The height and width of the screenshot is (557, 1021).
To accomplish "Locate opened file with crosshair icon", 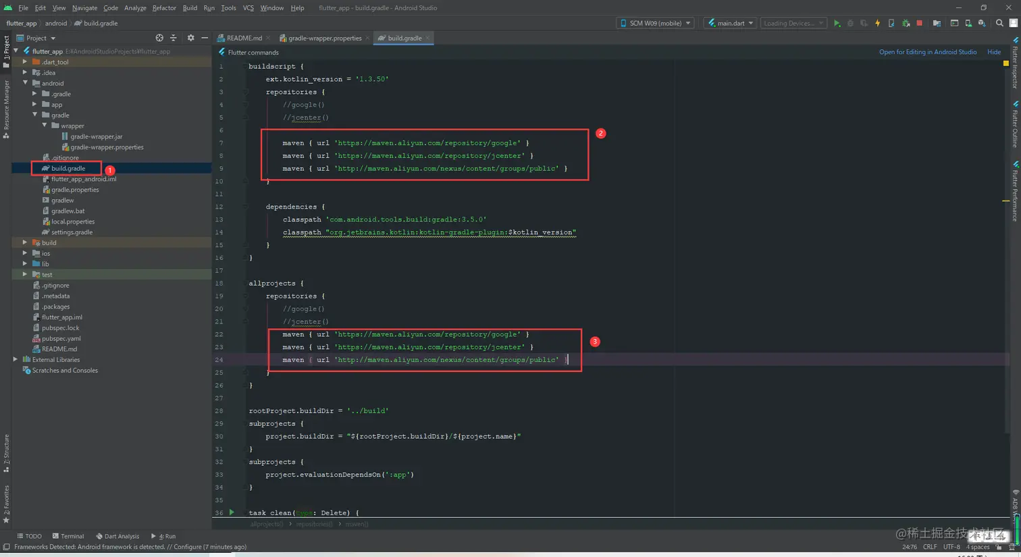I will click(159, 38).
